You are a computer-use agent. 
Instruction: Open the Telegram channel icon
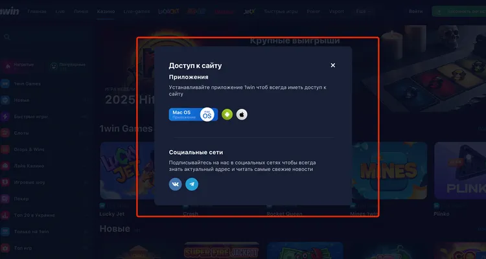[192, 184]
